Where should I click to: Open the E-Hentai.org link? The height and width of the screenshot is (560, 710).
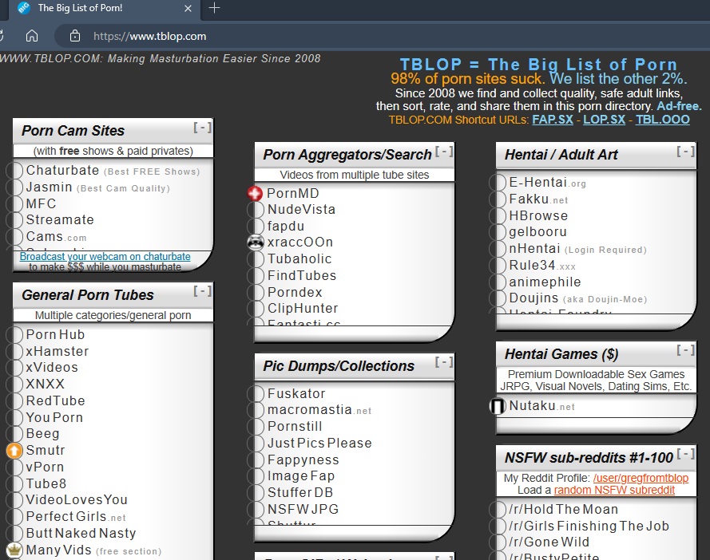[x=547, y=183]
